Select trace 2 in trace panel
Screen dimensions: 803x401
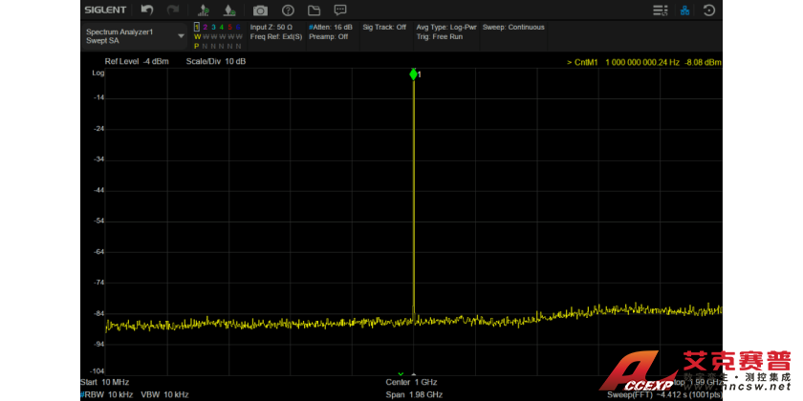coord(205,27)
